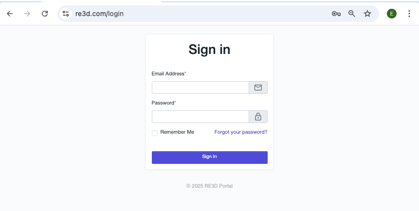Image resolution: width=419 pixels, height=211 pixels.
Task: Click the lock icon beside password field
Action: pos(258,117)
